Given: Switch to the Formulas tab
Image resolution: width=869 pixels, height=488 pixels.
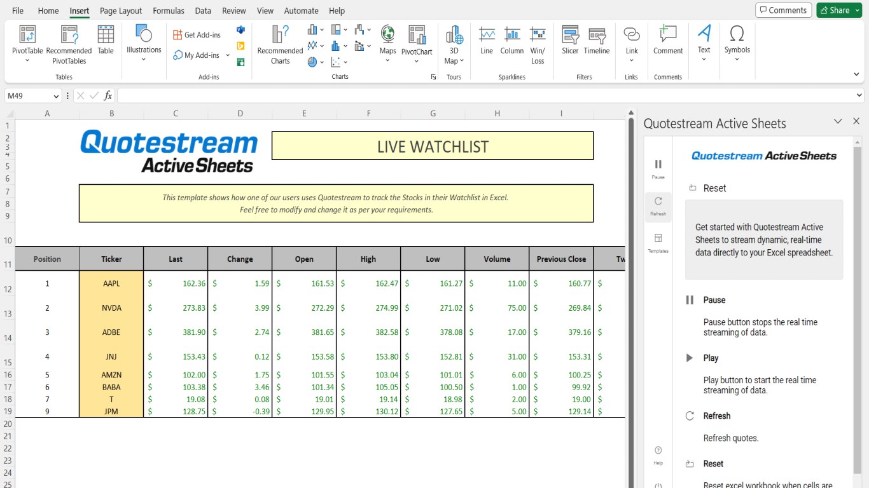Looking at the screenshot, I should 169,11.
